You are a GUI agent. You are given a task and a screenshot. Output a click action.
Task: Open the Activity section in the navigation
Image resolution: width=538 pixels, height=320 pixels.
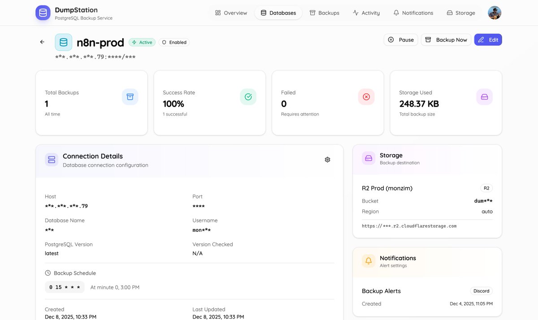pos(366,13)
